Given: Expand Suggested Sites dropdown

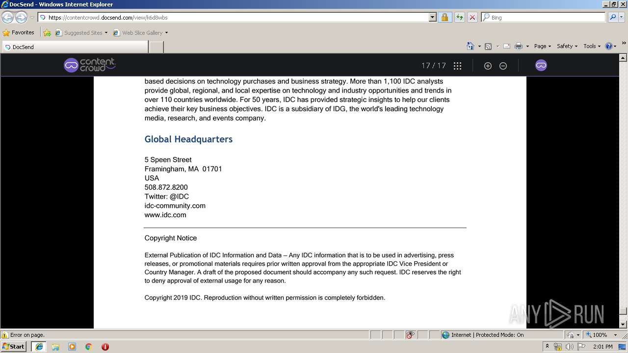Looking at the screenshot, I should (106, 33).
